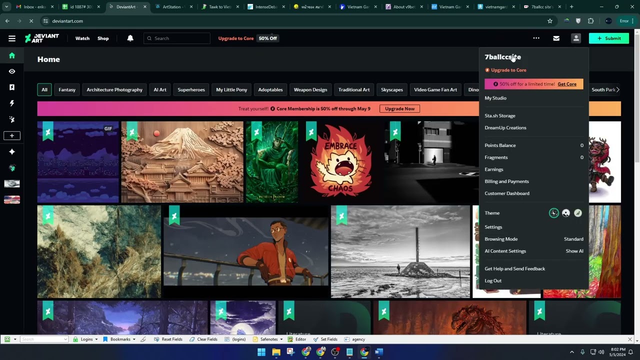This screenshot has height=360, width=640.
Task: Click Watch in the header navigation
Action: 82,38
